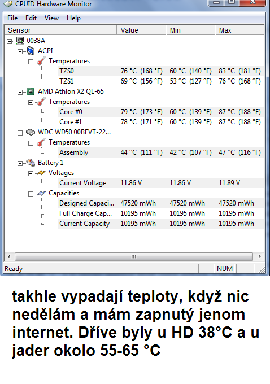
Task: Click the Designed Capacity value 47520 mWh
Action: pyautogui.click(x=138, y=203)
